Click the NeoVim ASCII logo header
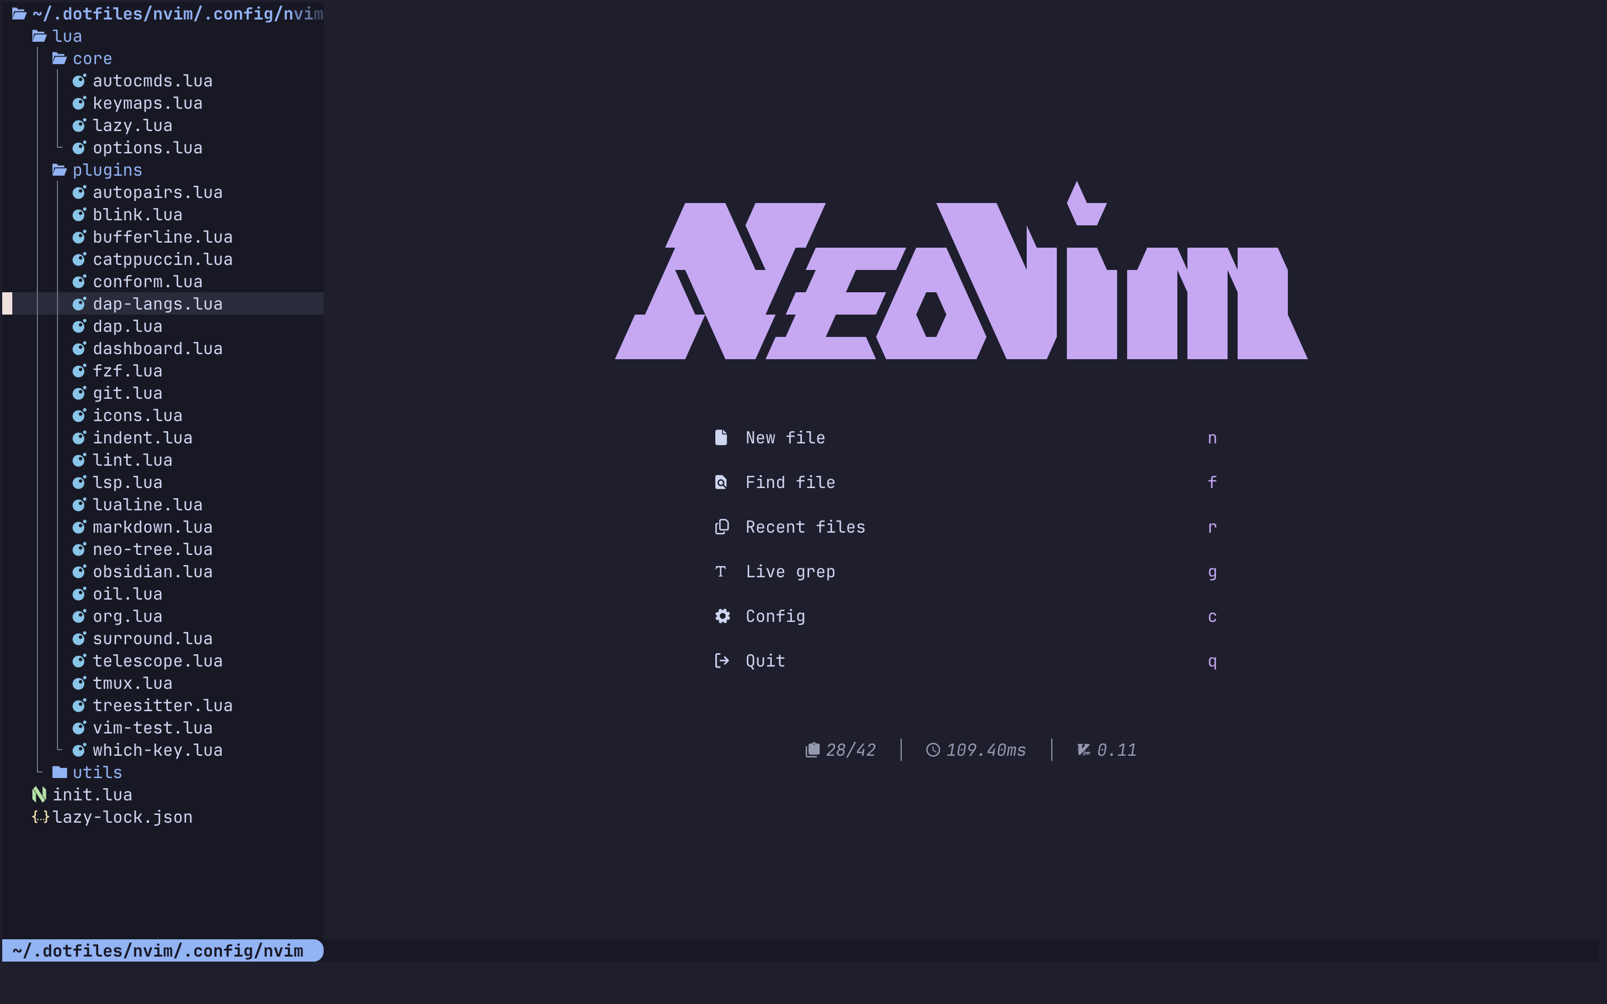This screenshot has height=1004, width=1607. [x=961, y=271]
